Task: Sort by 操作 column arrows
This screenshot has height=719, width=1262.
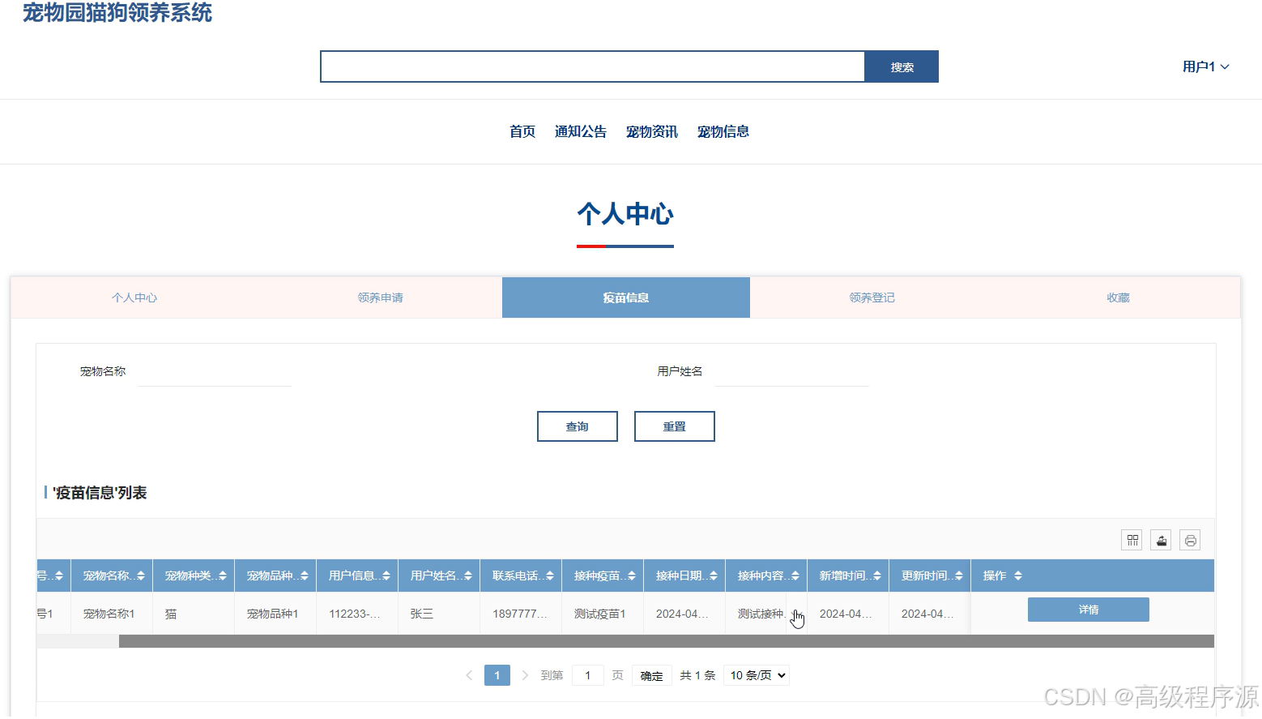Action: tap(1018, 576)
